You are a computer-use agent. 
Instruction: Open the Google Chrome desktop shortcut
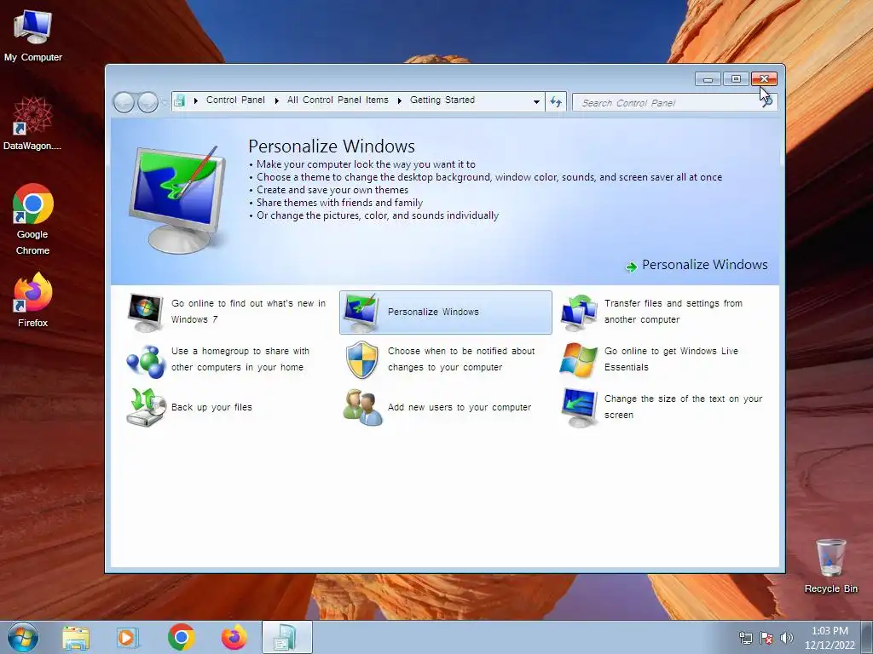coord(32,219)
